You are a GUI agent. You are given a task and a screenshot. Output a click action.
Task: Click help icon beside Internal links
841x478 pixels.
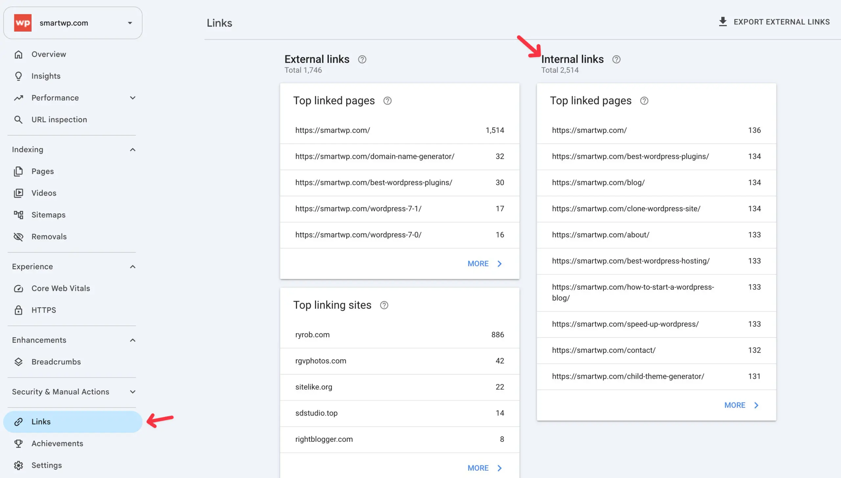(x=616, y=60)
